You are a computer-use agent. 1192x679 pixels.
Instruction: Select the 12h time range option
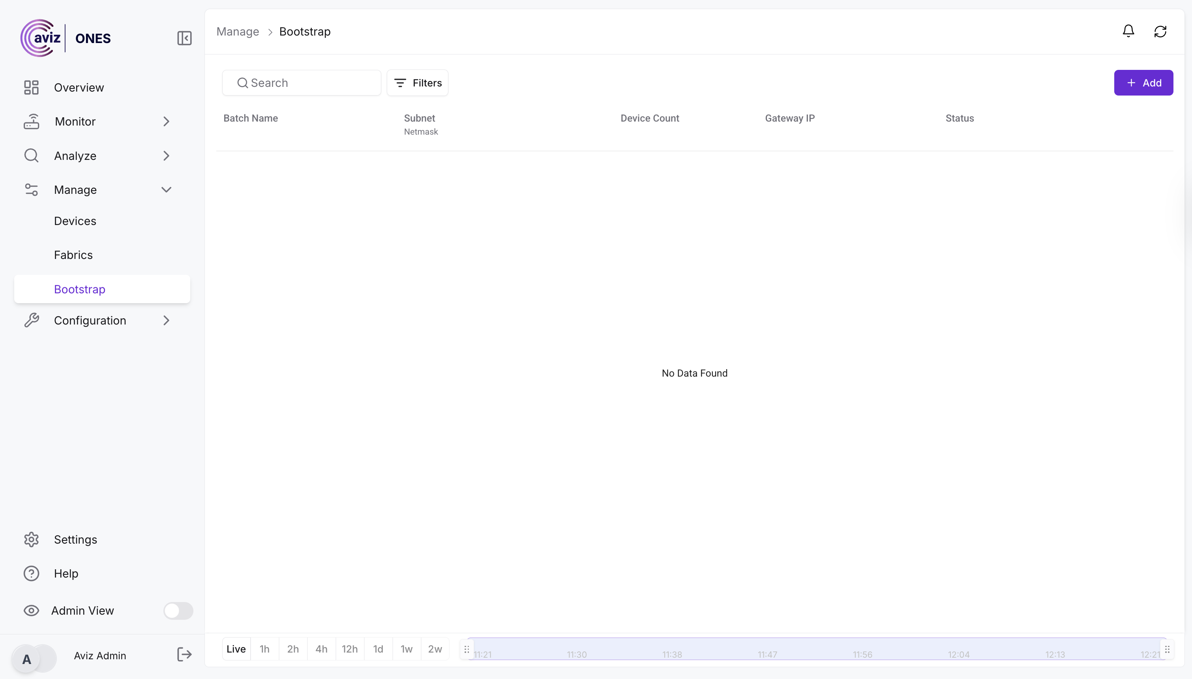pos(350,649)
